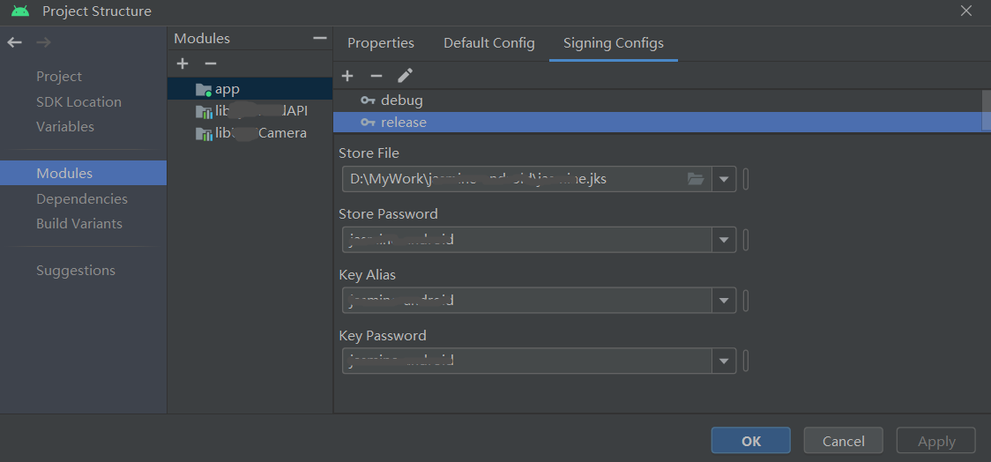Click the Cancel button
991x462 pixels.
click(843, 441)
